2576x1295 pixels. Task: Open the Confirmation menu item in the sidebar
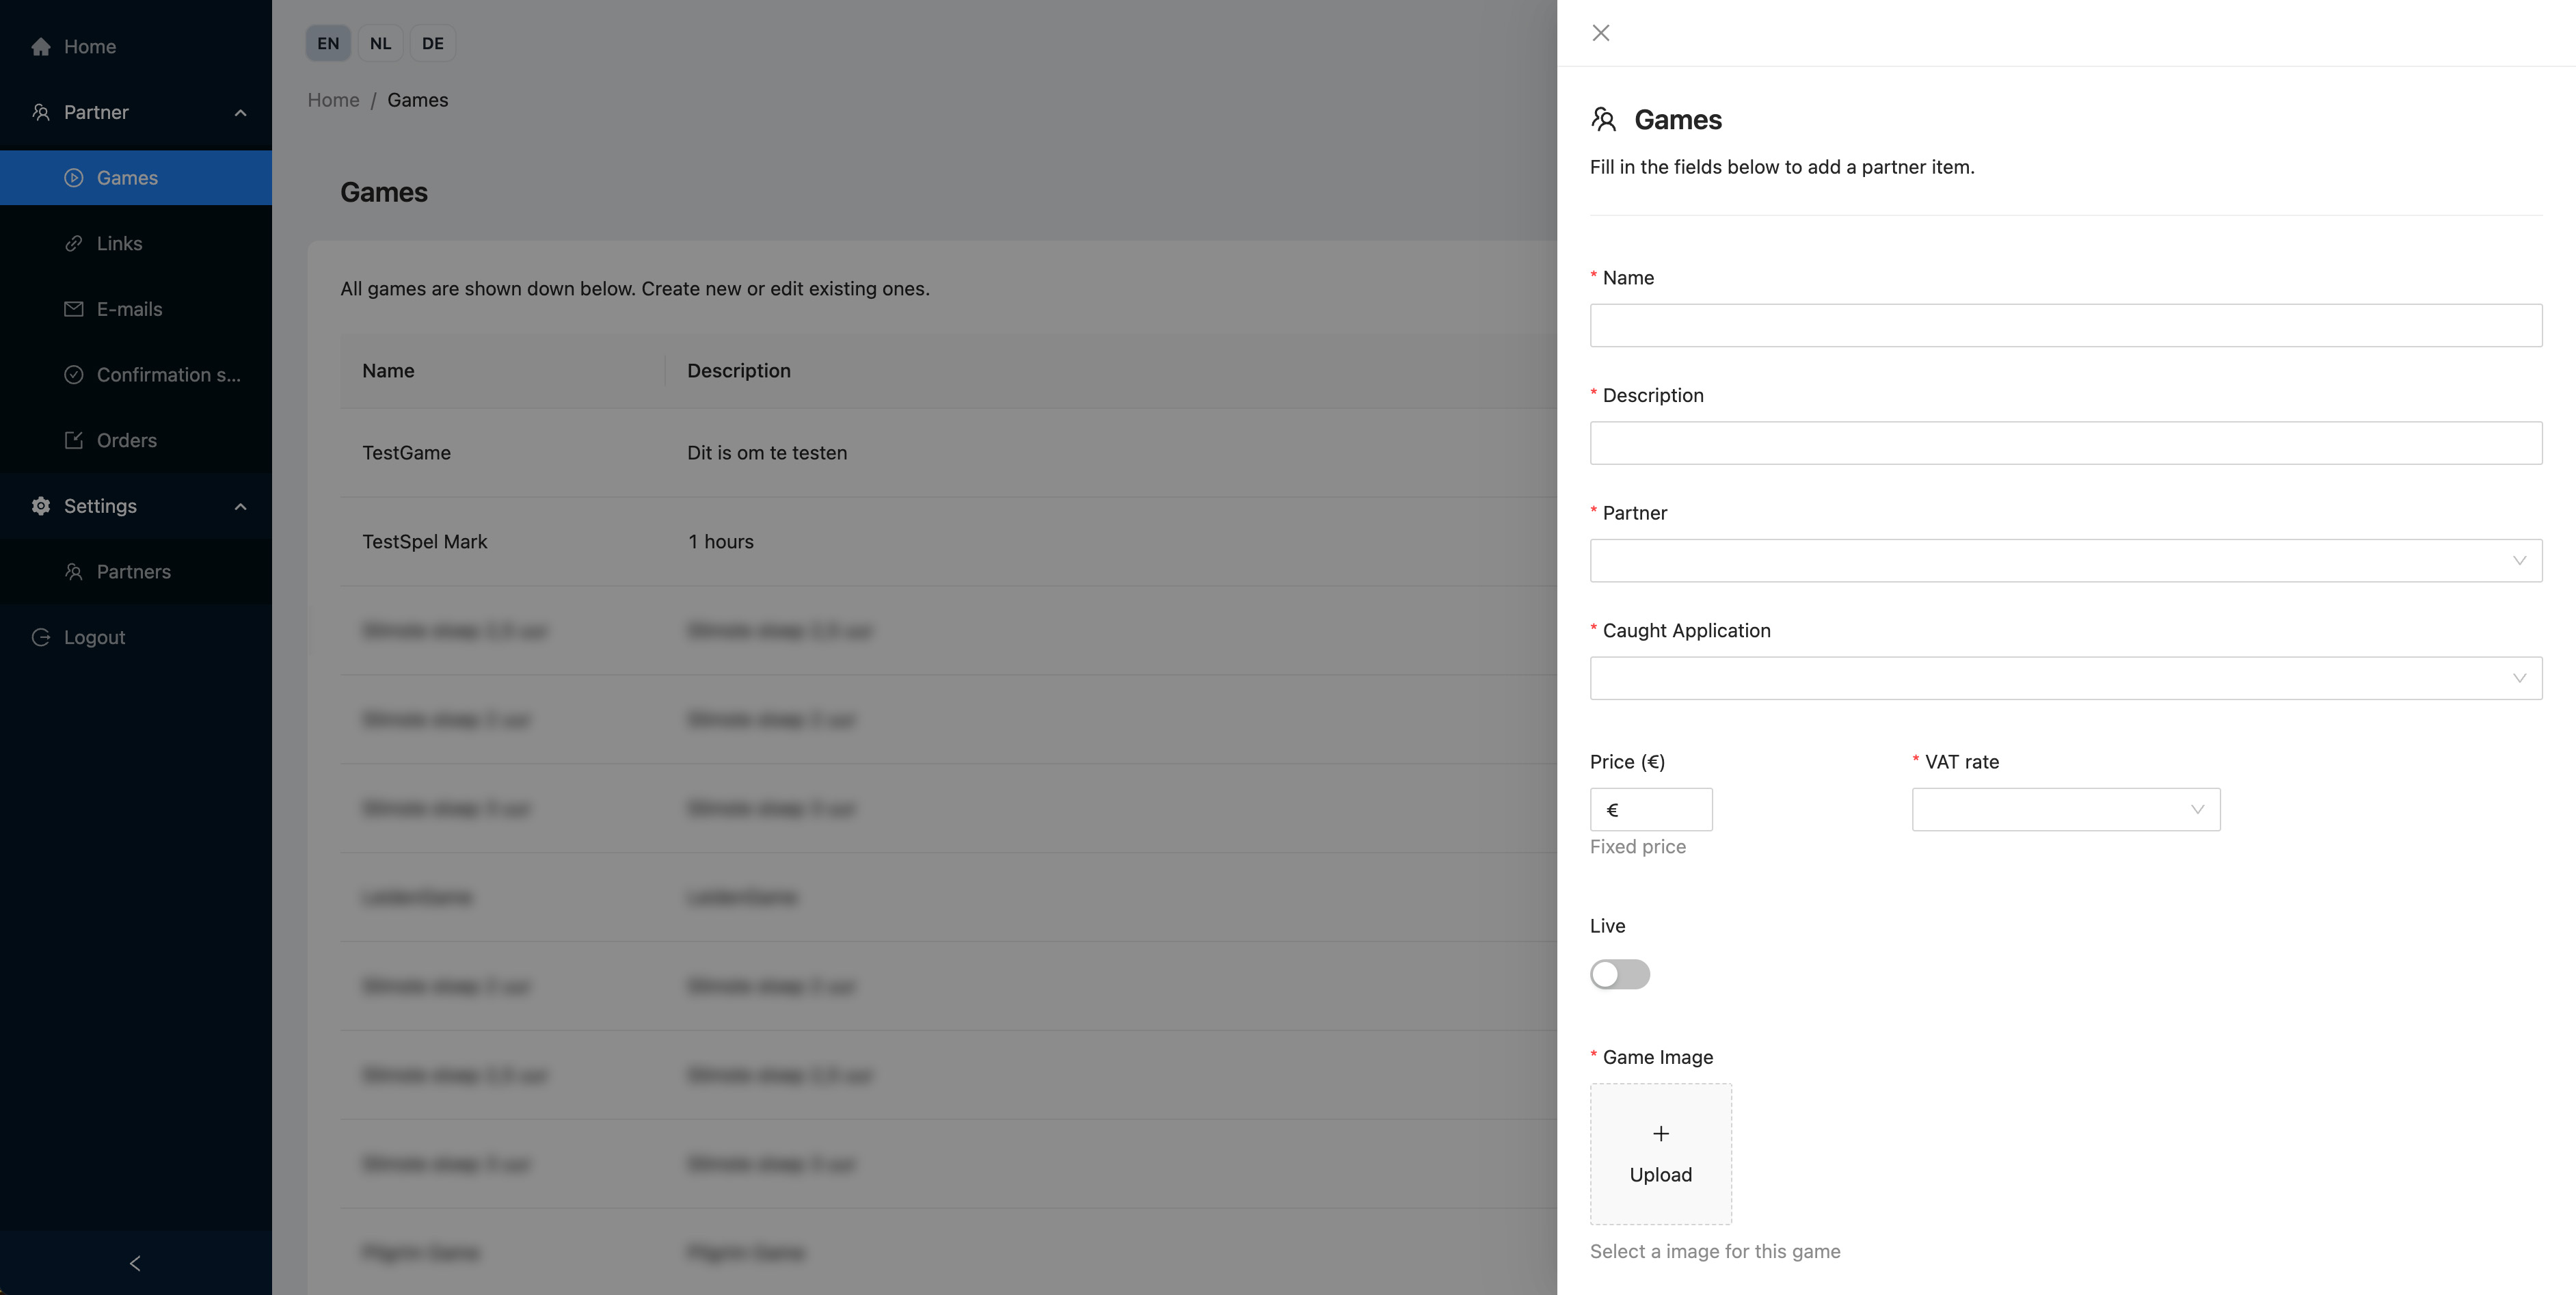click(168, 375)
